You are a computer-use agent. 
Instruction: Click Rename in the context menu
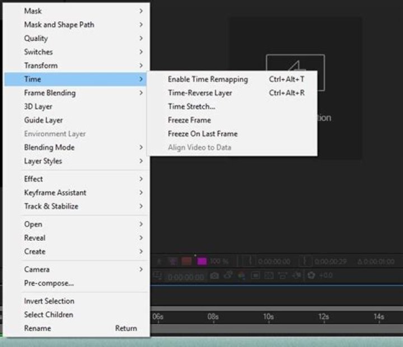[x=38, y=329]
